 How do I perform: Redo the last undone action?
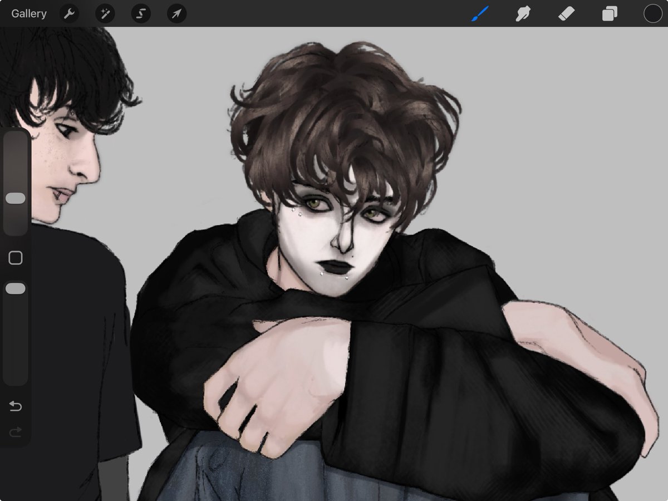coord(16,431)
